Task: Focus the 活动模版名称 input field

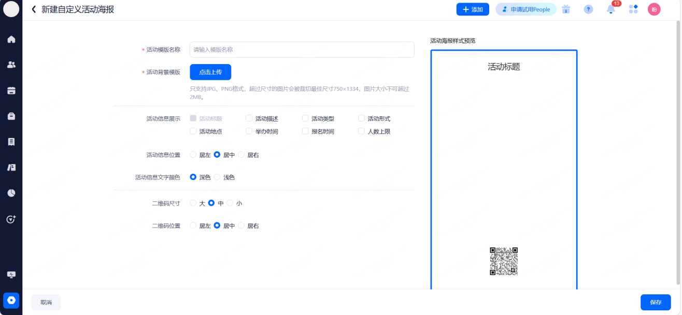Action: pos(302,50)
